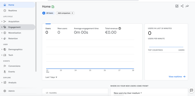The image size is (195, 96).
Task: Click the Events touch-hand icon
Action: tap(5, 72)
